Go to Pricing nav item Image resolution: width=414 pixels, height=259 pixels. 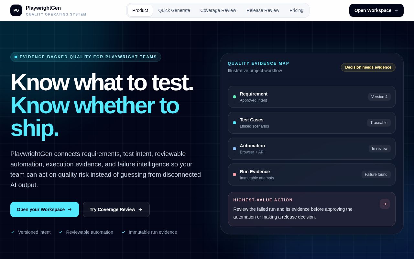coord(296,10)
